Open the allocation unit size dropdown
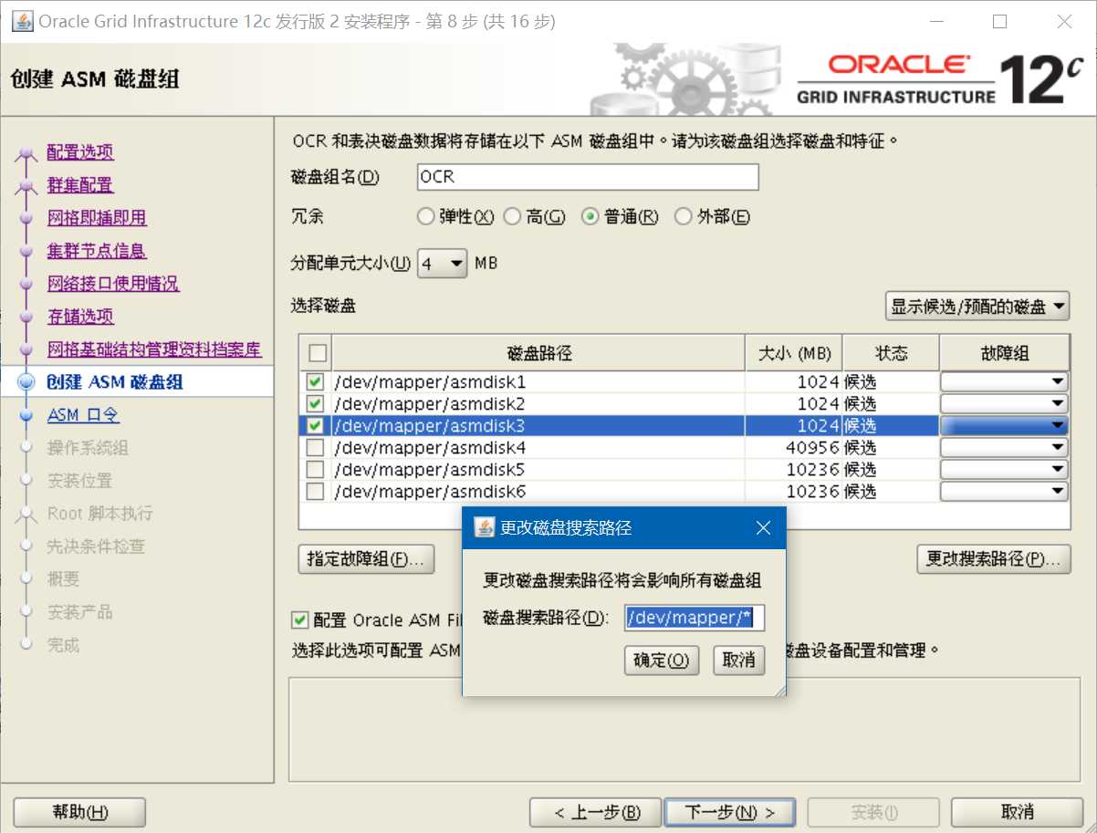1097x833 pixels. pos(443,264)
